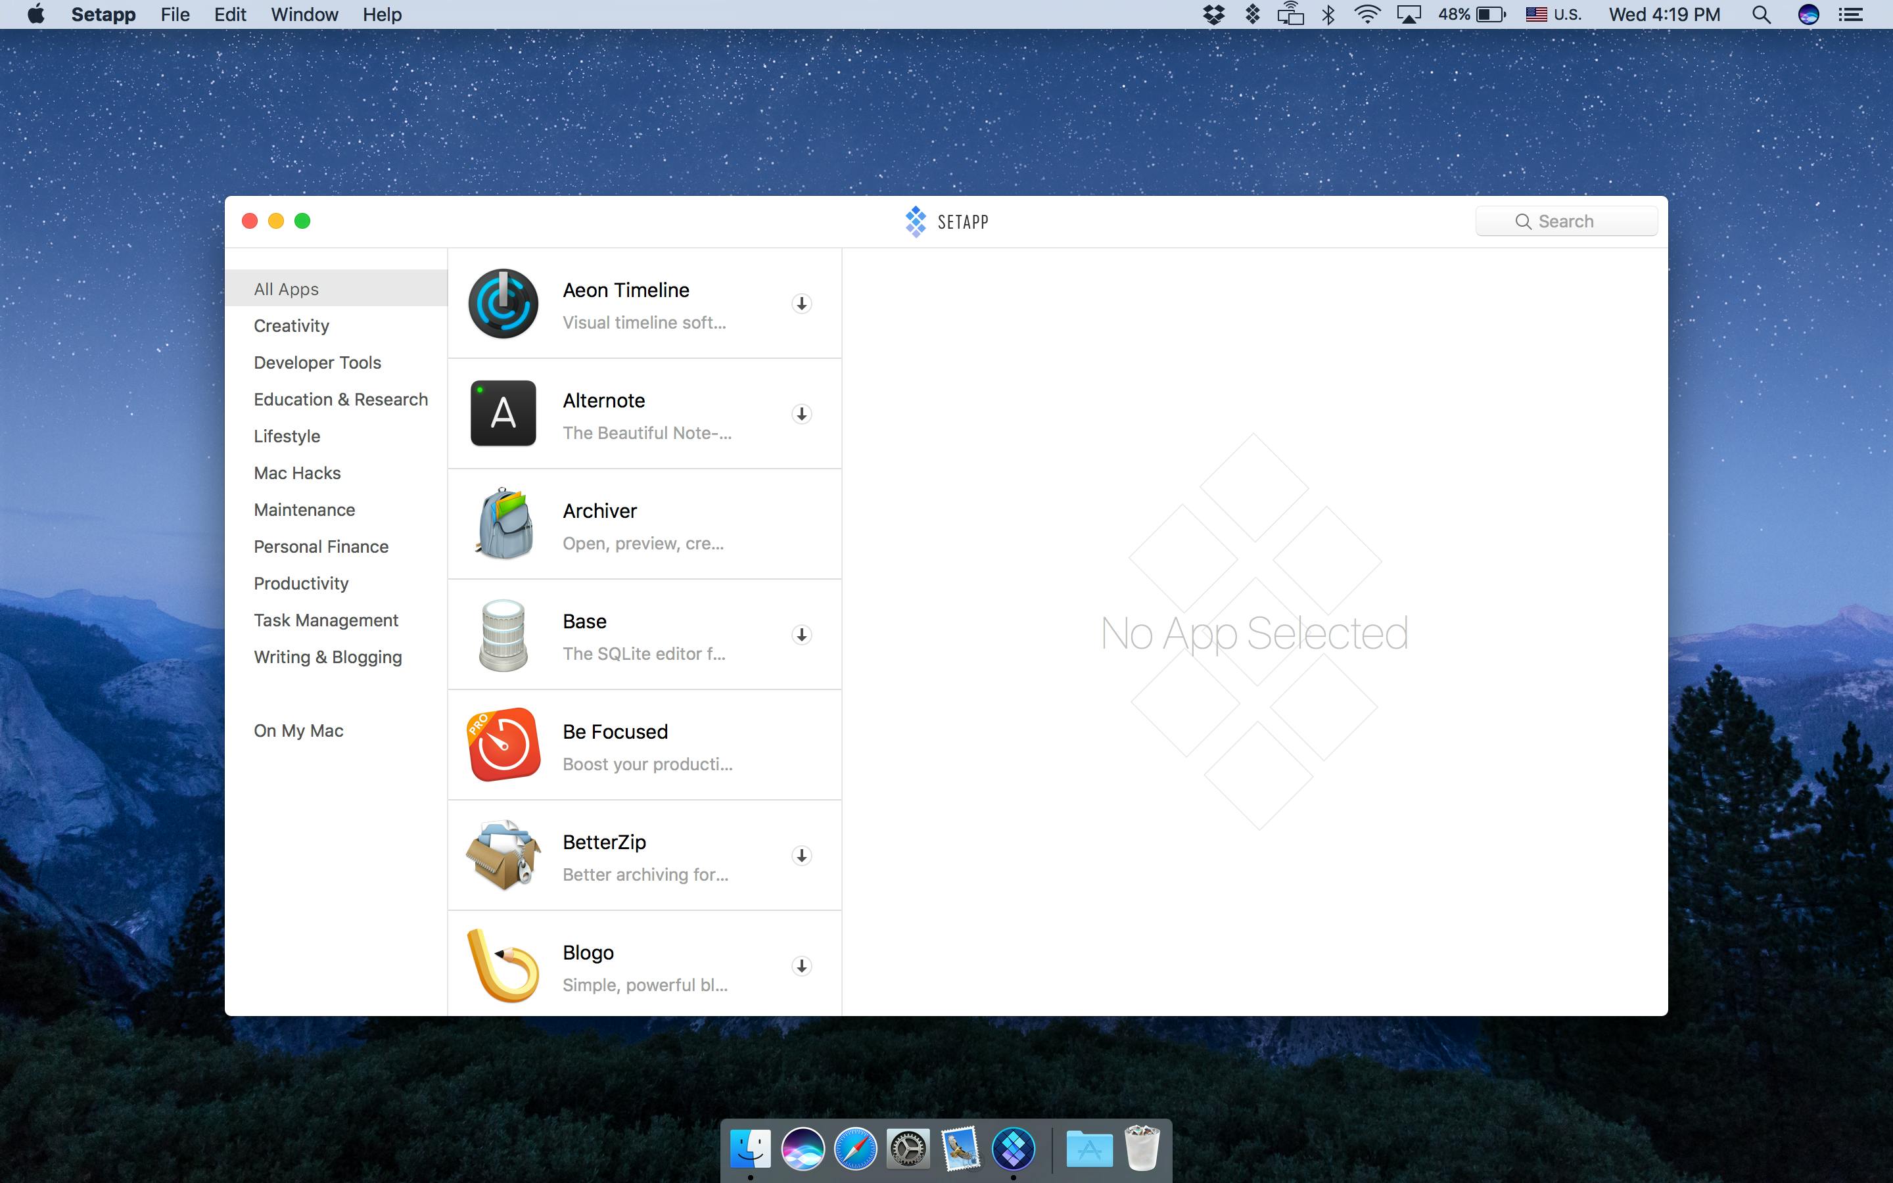This screenshot has height=1183, width=1893.
Task: Click the Search field in Setapp
Action: point(1566,221)
